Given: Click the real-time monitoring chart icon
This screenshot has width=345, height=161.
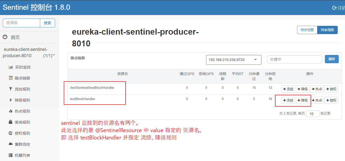Looking at the screenshot, I should [11, 67].
